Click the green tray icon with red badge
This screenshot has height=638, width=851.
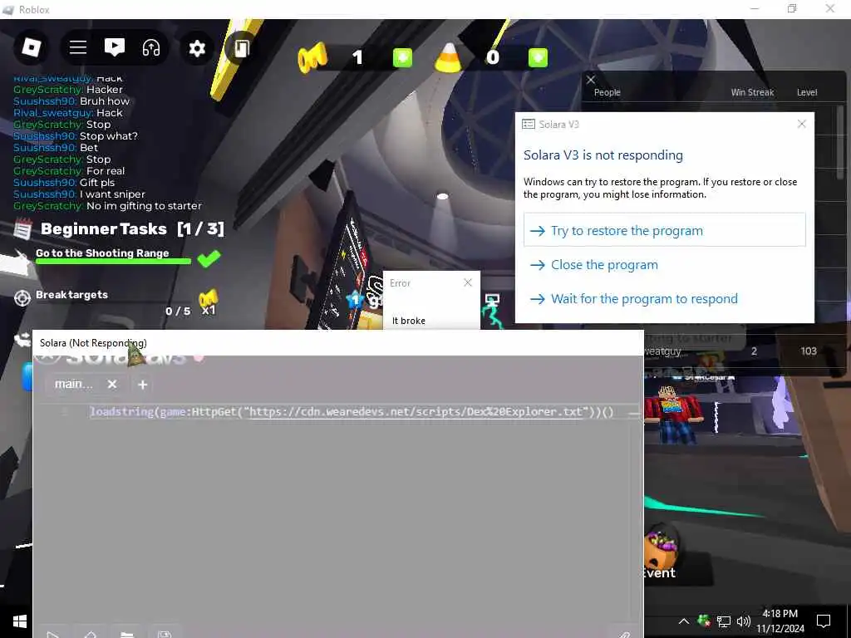[x=703, y=620]
